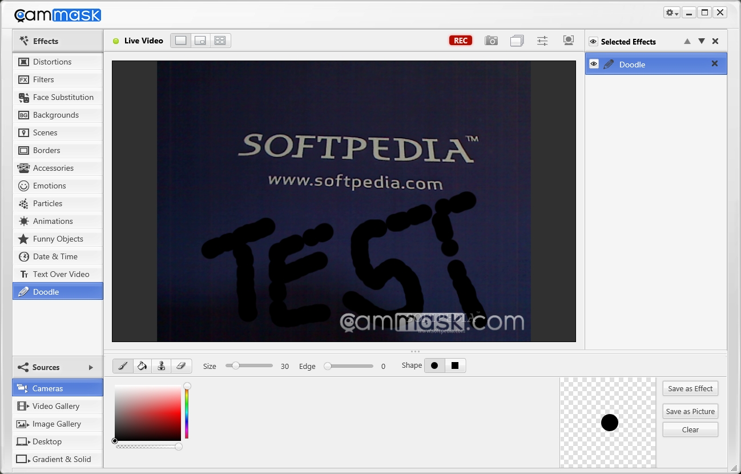This screenshot has height=474, width=741.
Task: Click the face tracking icon
Action: point(568,41)
